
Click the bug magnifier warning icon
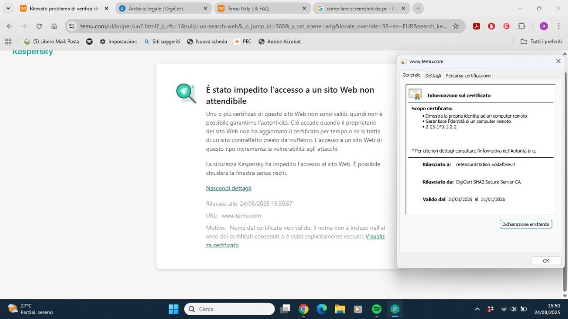186,93
